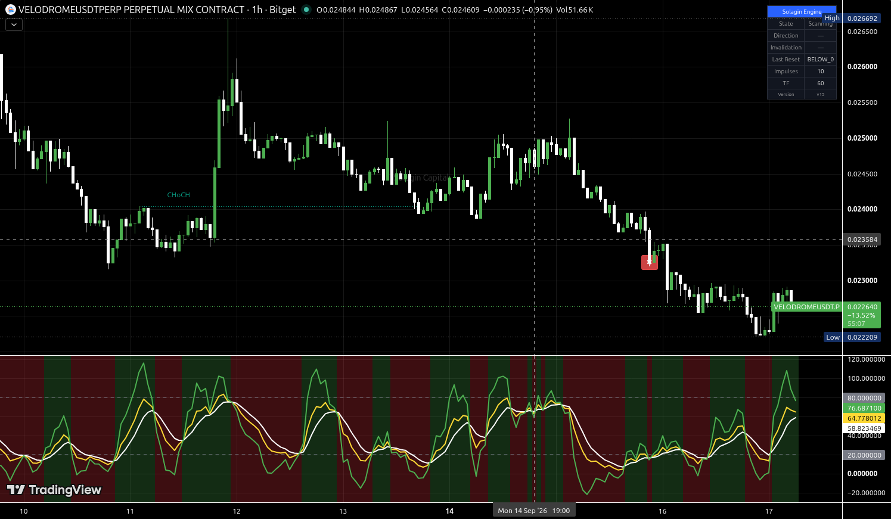Click date 11 on the time axis
The height and width of the screenshot is (519, 891).
[x=130, y=511]
